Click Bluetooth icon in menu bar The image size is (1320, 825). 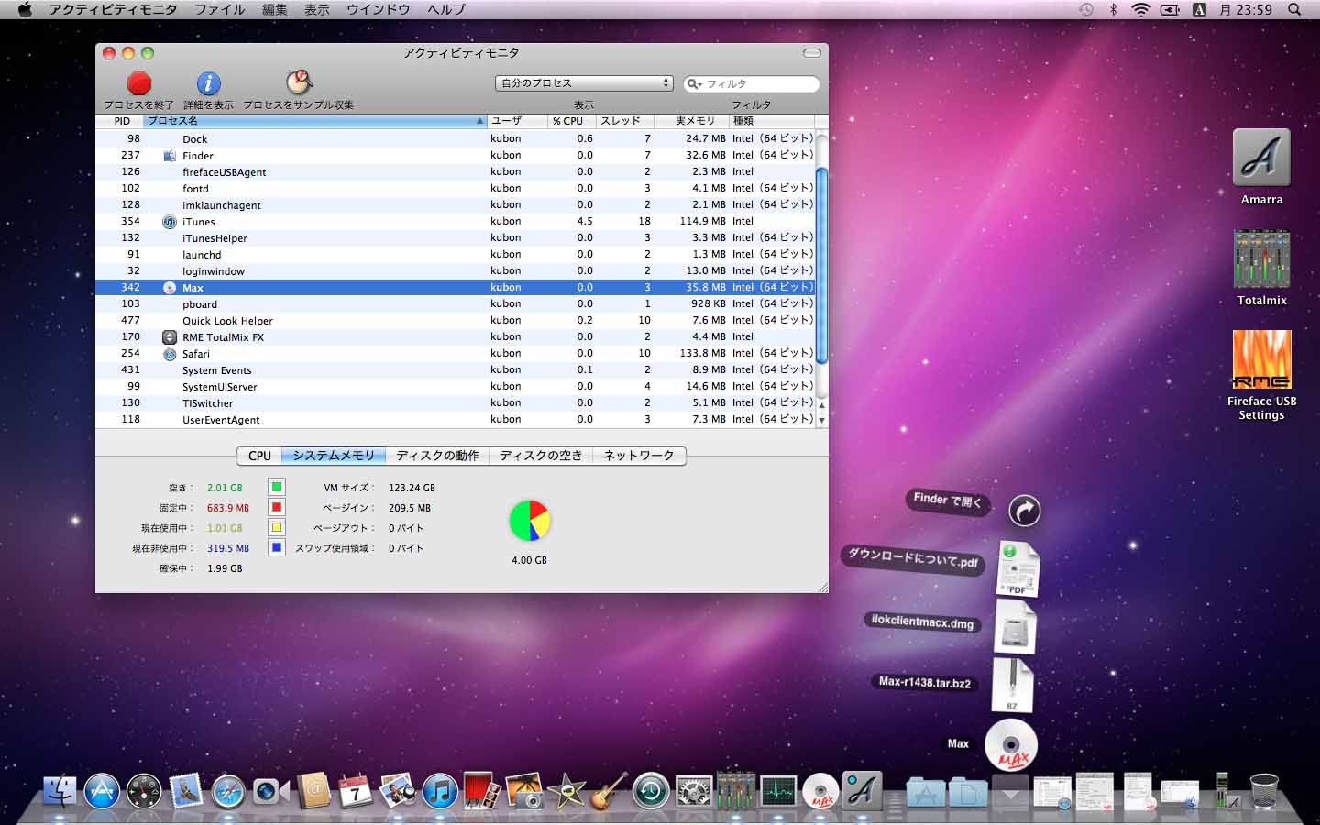click(1114, 9)
